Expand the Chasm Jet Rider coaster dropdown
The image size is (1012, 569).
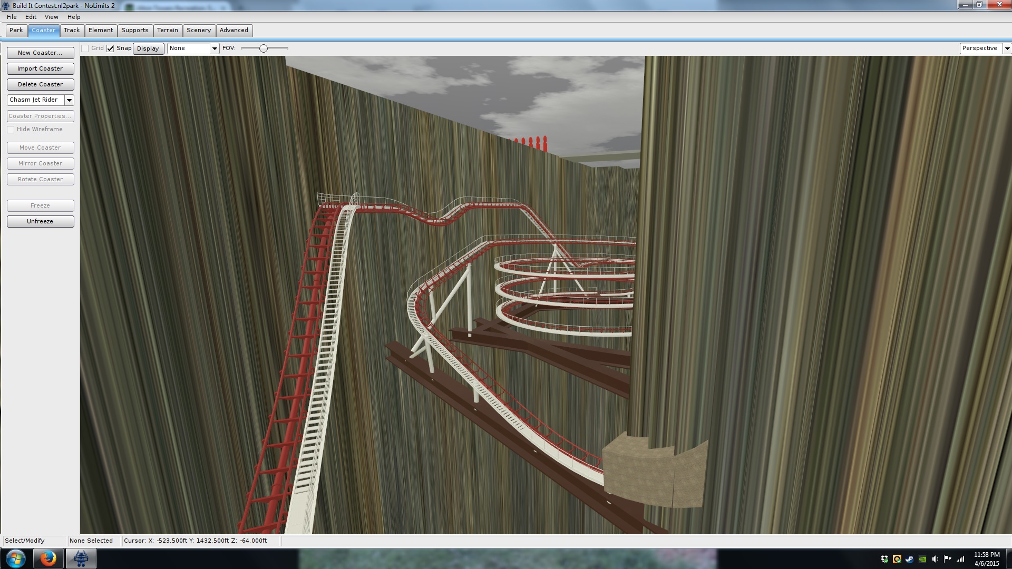point(69,100)
